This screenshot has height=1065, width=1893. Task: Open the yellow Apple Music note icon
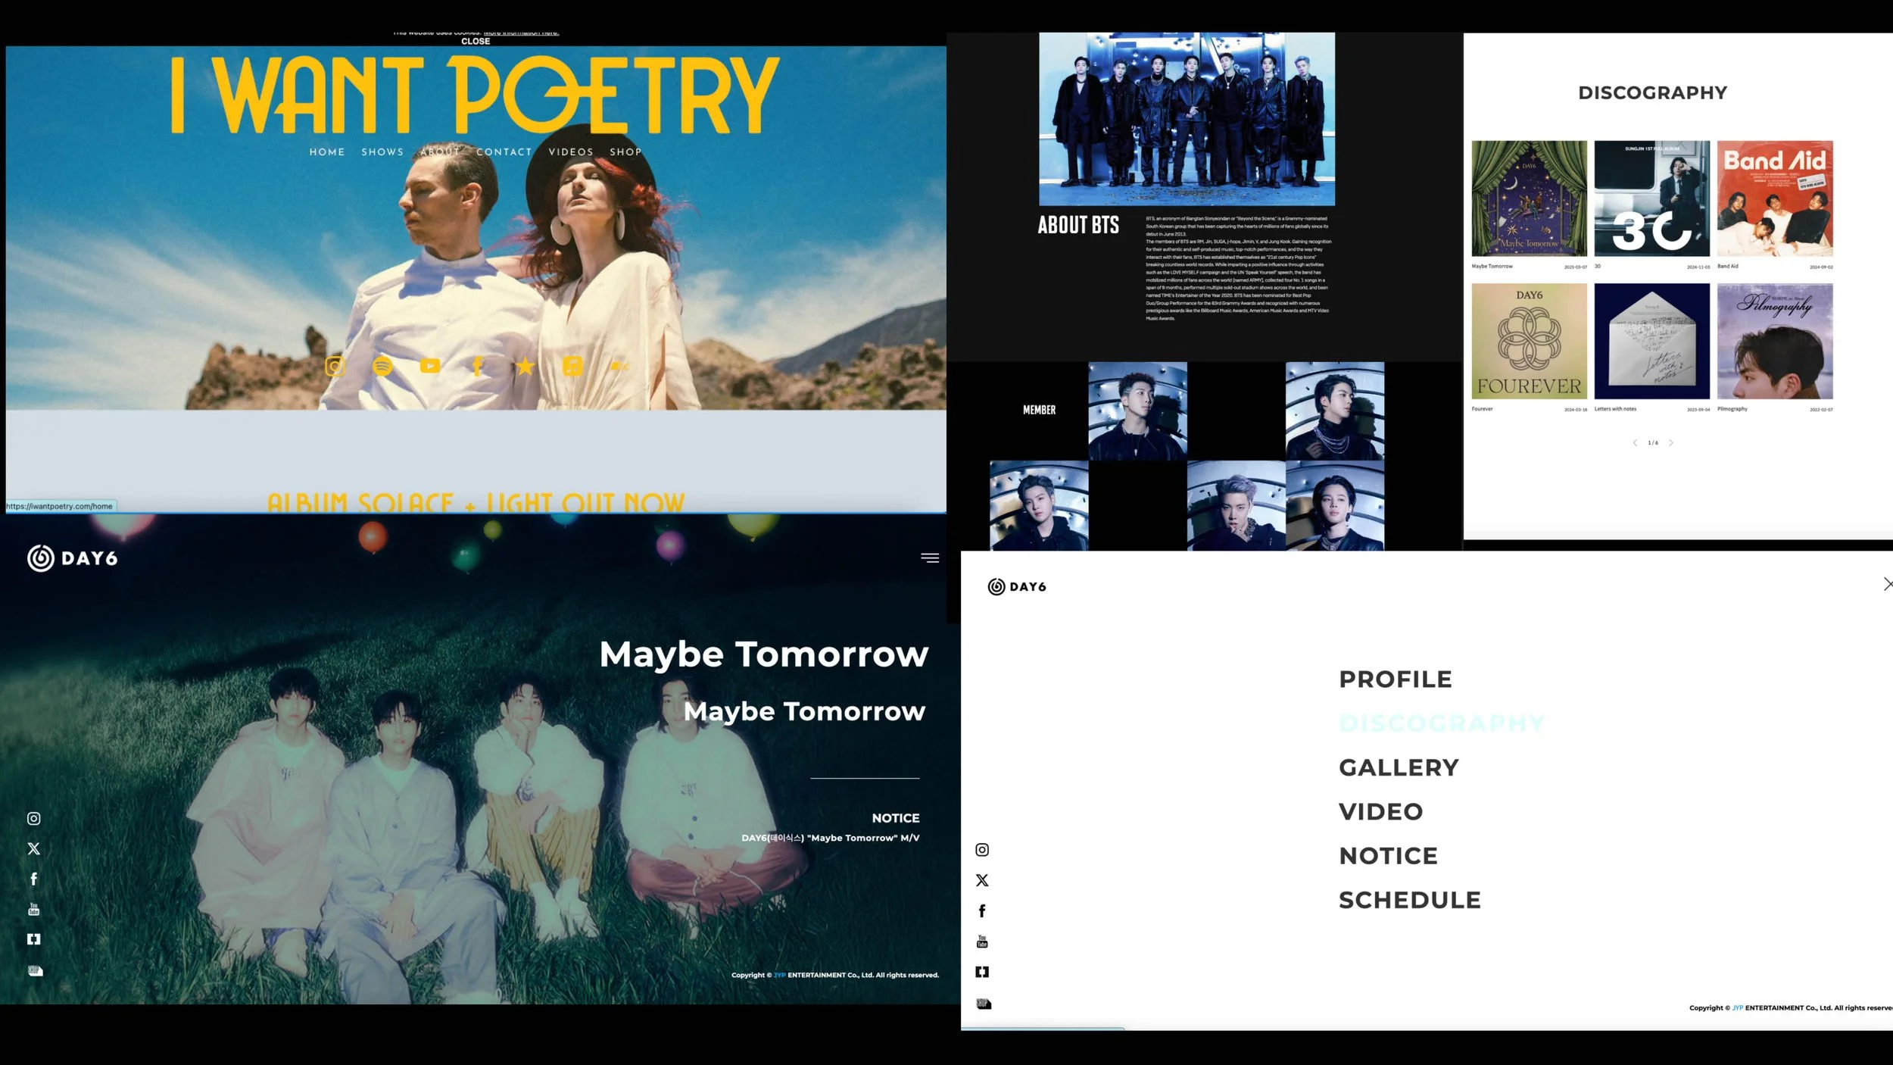pyautogui.click(x=572, y=367)
